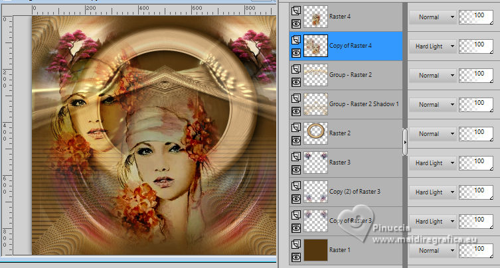Open Hard Light blend dropdown for Copy of Raster 4
This screenshot has height=268, width=500.
[433, 46]
